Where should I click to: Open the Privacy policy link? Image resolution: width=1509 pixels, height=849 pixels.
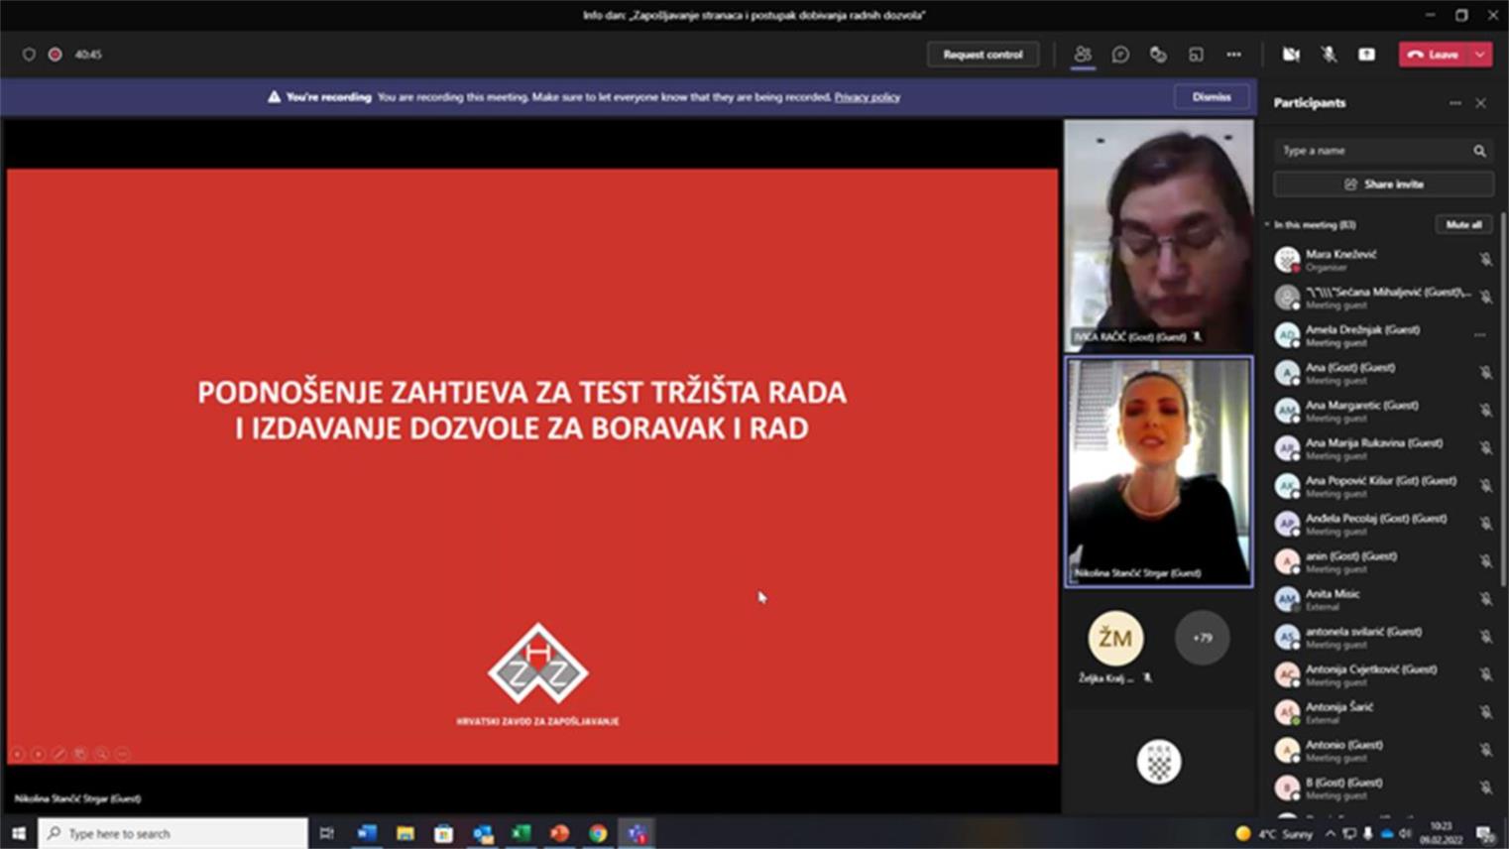pos(868,97)
